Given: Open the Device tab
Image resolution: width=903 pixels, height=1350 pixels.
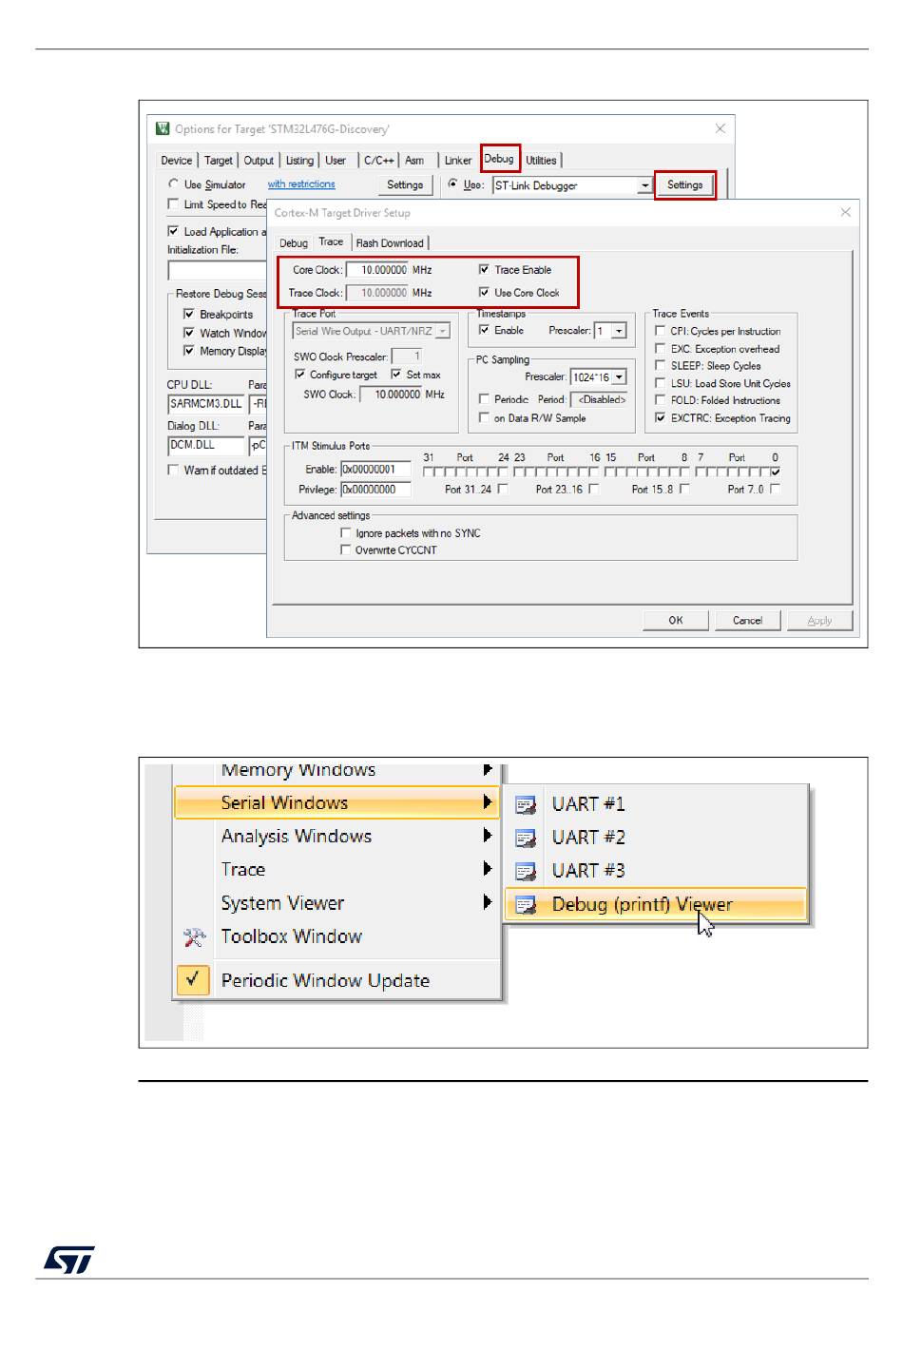Looking at the screenshot, I should click(x=177, y=161).
